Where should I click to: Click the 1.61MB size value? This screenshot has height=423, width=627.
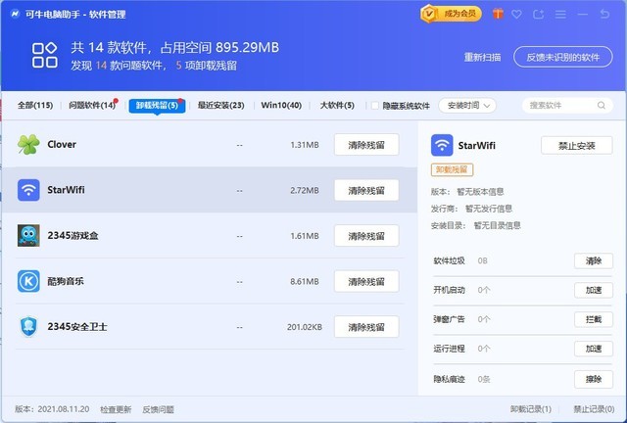305,236
